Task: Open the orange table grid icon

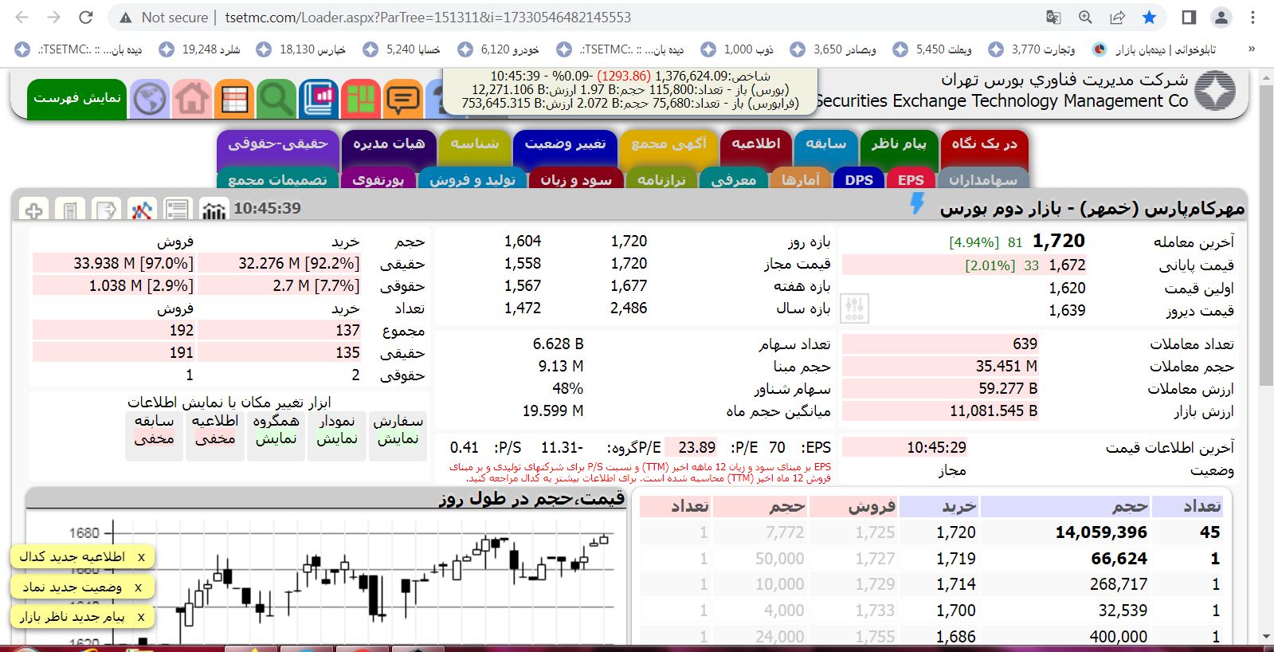Action: [234, 100]
